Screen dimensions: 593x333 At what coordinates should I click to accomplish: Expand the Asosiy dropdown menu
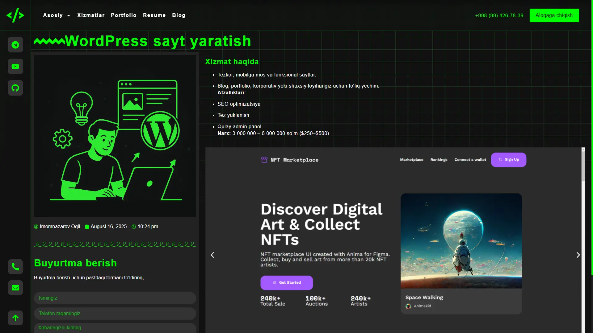click(57, 15)
